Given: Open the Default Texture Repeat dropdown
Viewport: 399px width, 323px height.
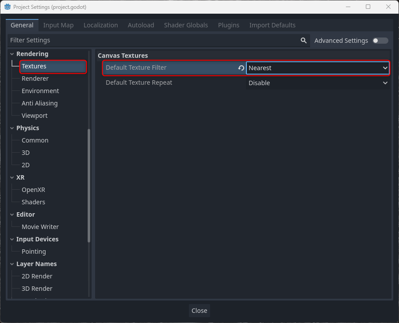Looking at the screenshot, I should click(x=318, y=83).
